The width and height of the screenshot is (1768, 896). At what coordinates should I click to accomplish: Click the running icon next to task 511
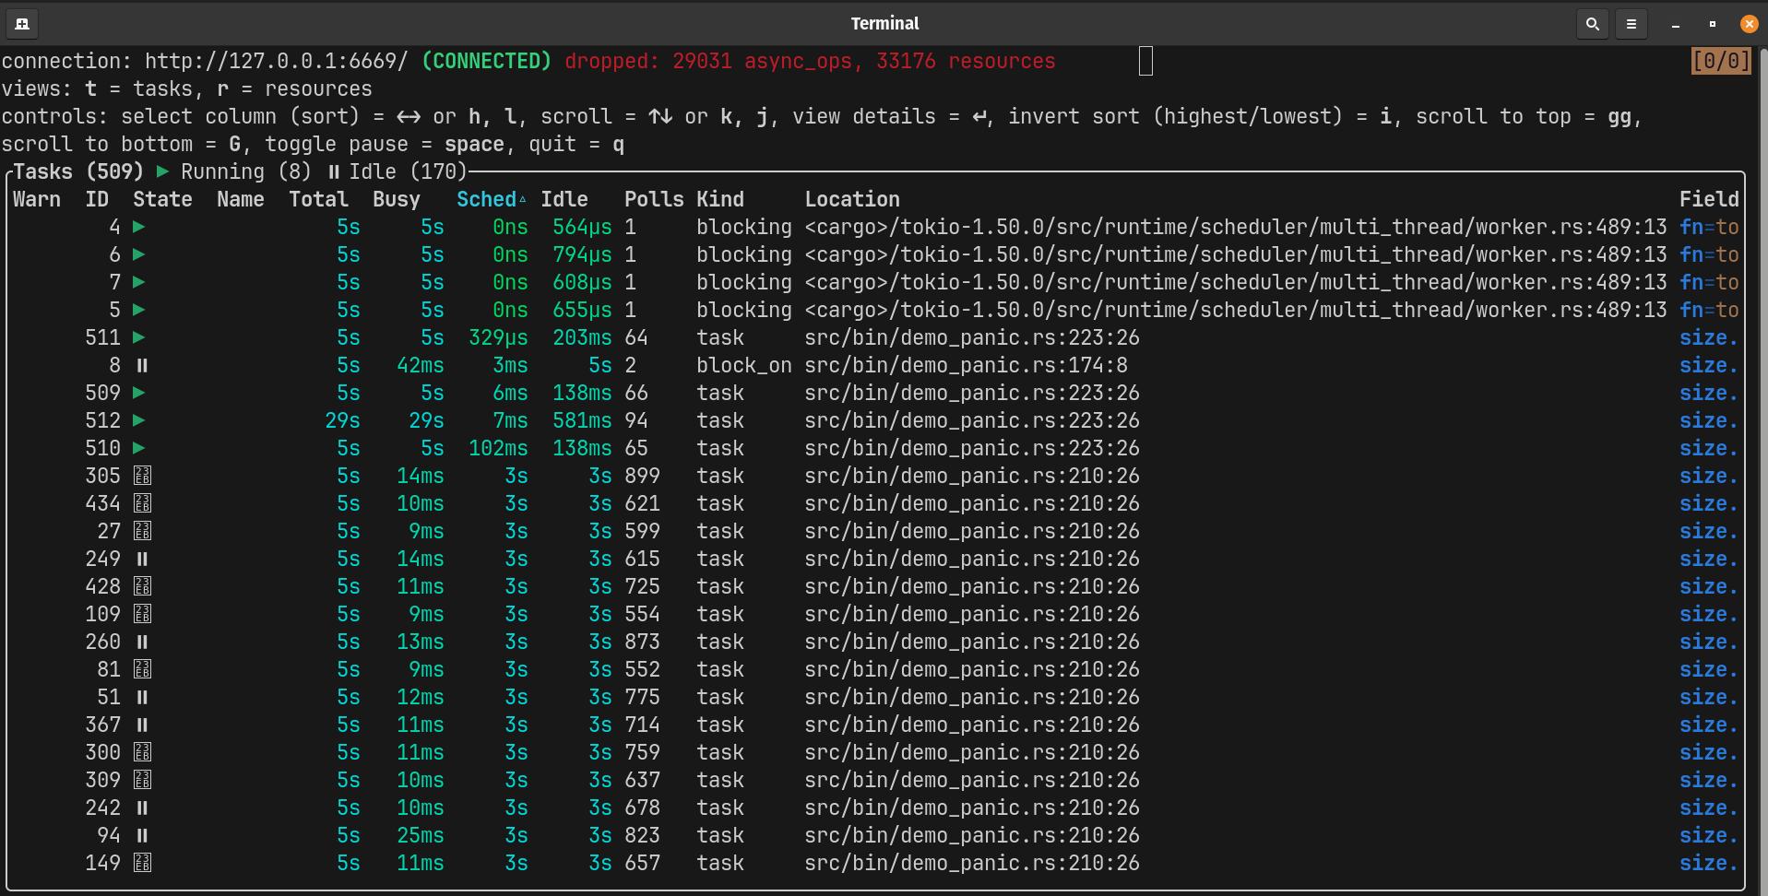[139, 337]
